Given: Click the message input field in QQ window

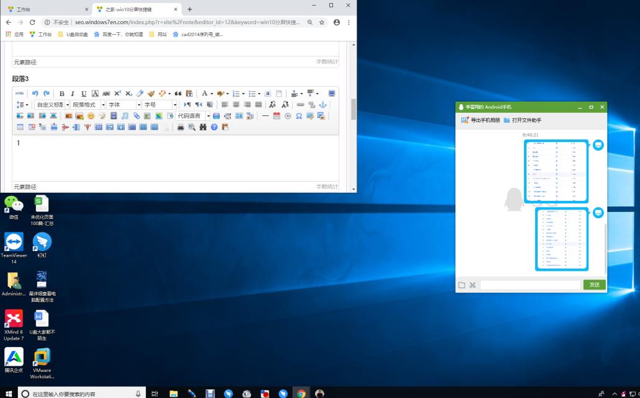Looking at the screenshot, I should pos(530,285).
